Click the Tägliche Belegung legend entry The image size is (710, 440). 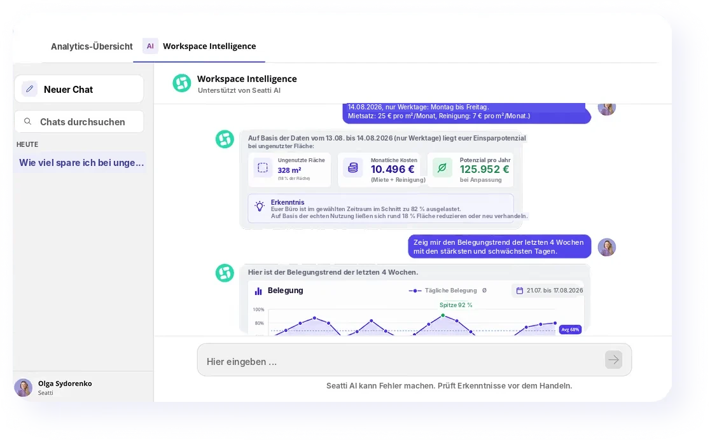point(442,291)
